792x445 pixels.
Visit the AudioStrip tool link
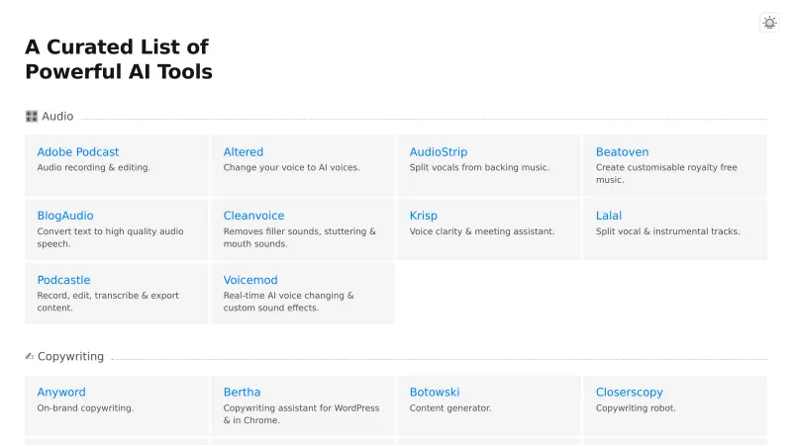[x=439, y=152]
